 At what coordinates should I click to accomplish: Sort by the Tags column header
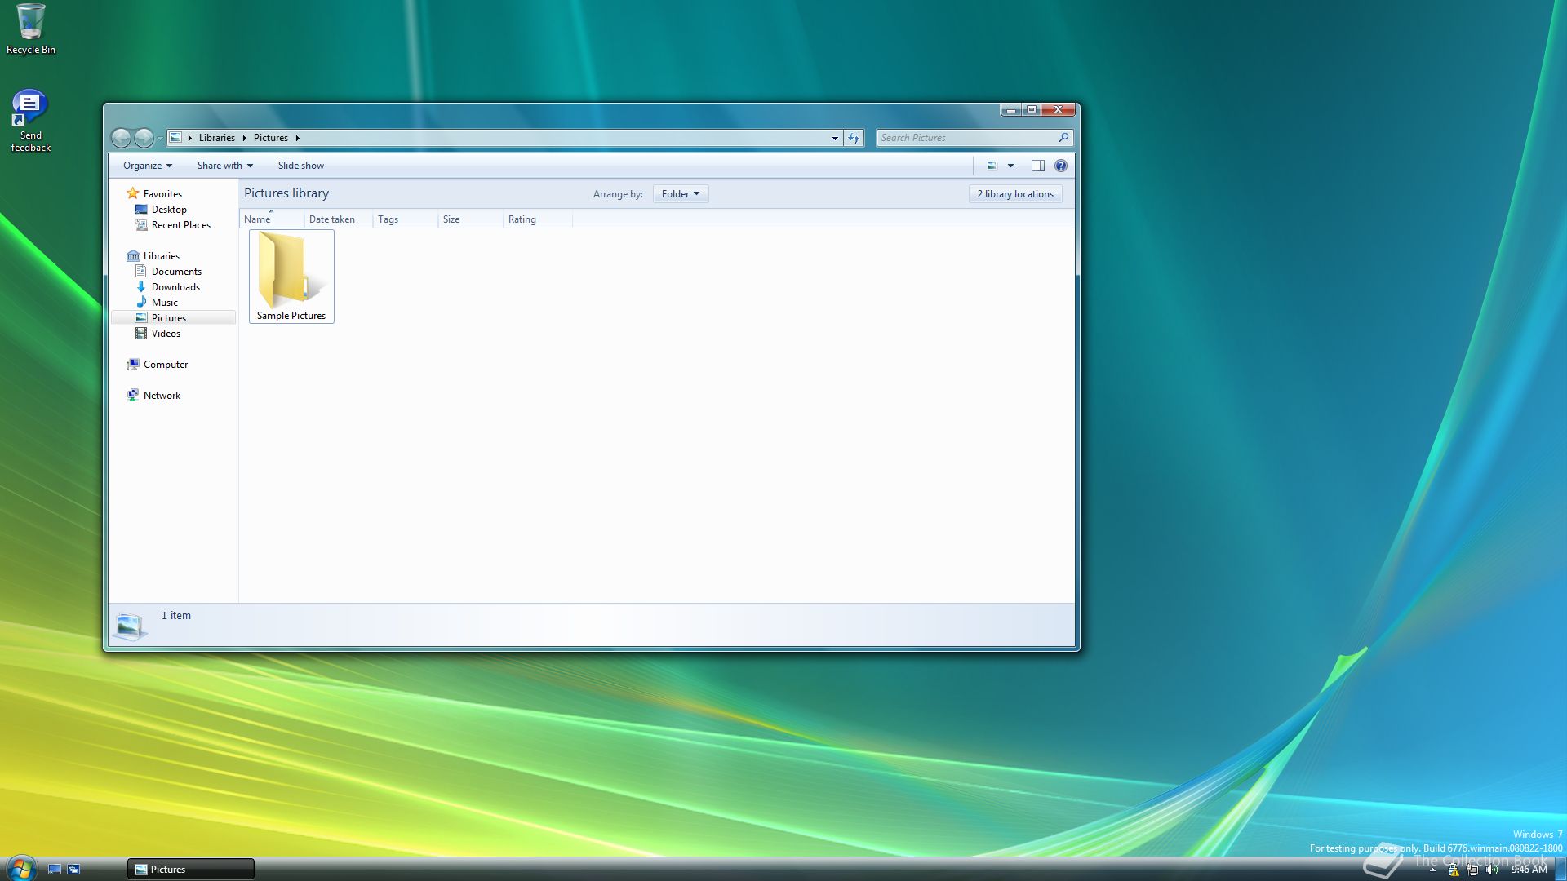coord(405,219)
